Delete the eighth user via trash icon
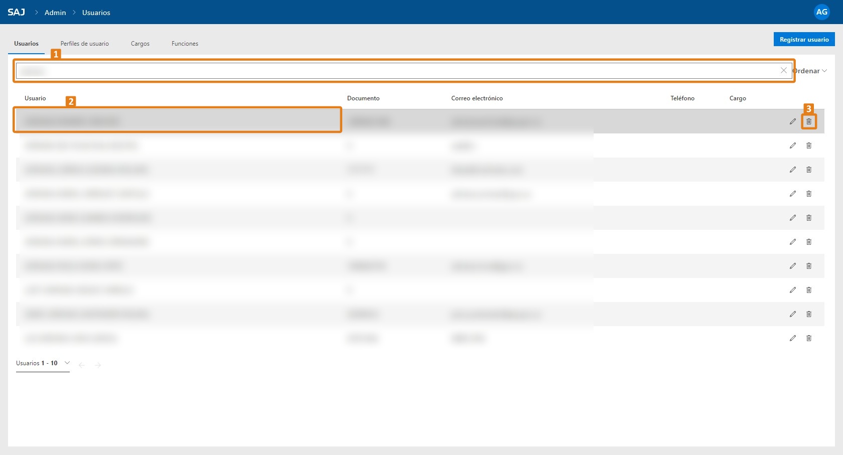The height and width of the screenshot is (455, 843). (808, 290)
